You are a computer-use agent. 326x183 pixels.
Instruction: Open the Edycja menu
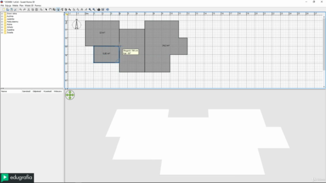[x=8, y=6]
